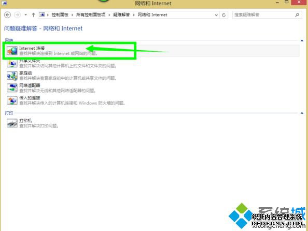This screenshot has height=231, width=308.
Task: Navigate to 控制面板 in the breadcrumb
Action: pos(60,15)
